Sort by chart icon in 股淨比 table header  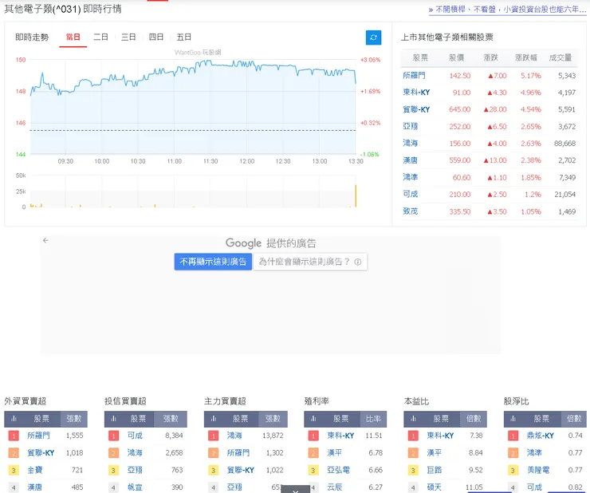[513, 419]
